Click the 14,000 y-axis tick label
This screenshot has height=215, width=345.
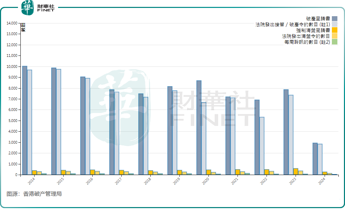point(12,23)
